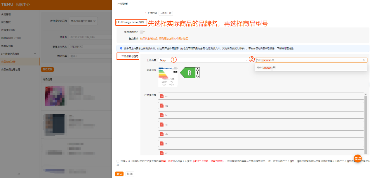Click the TEMU floating assistant icon
Screen dimensions: 370x178
357,159
